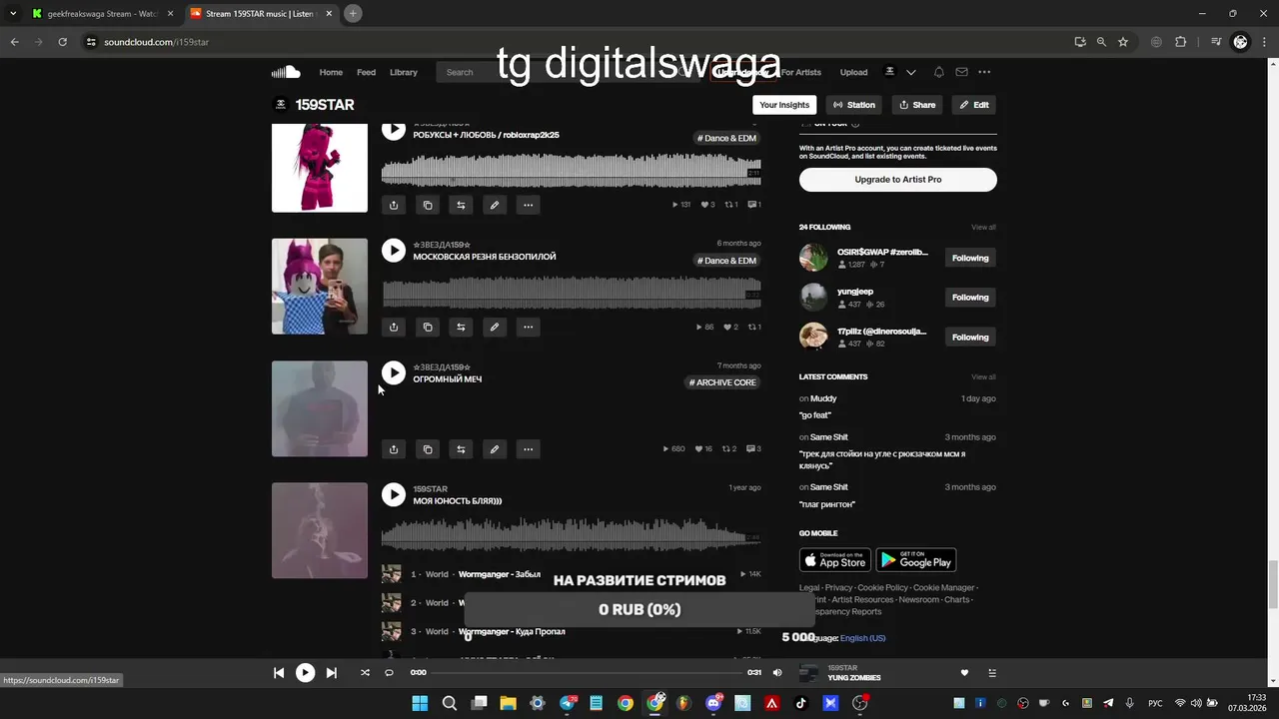The width and height of the screenshot is (1279, 719).
Task: Open Windows Start menu
Action: [421, 704]
